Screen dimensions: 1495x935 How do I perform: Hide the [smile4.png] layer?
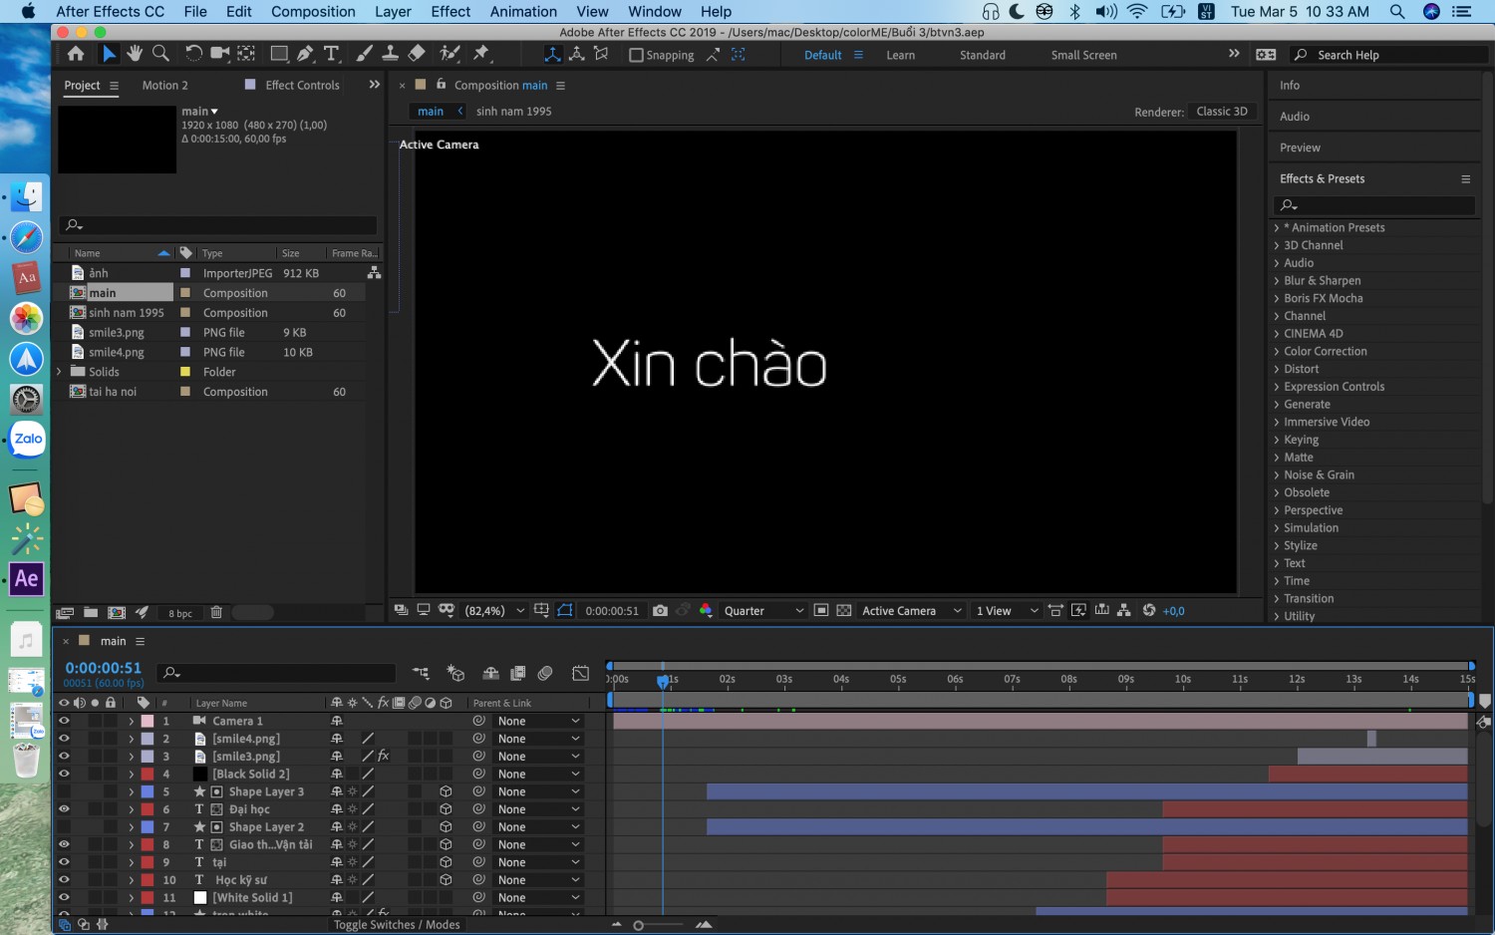64,739
